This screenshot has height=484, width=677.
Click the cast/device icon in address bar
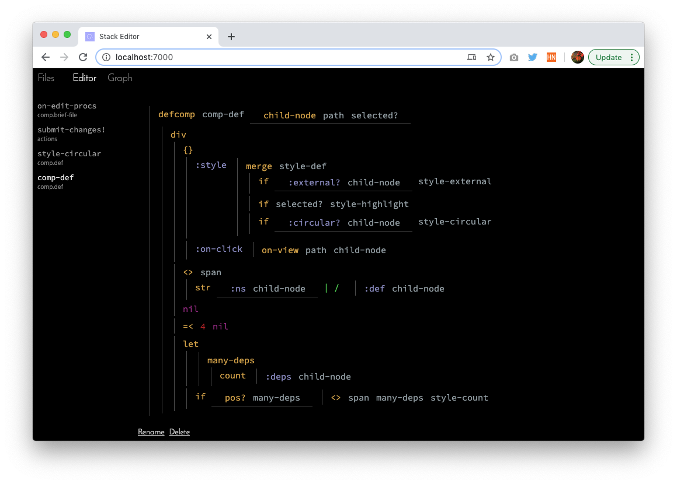click(471, 57)
